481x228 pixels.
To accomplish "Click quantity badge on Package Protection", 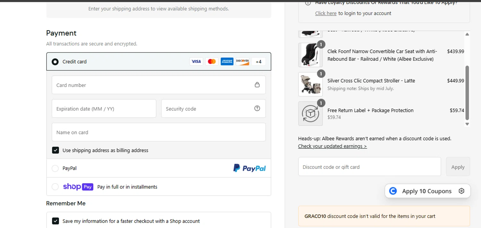I will [x=321, y=103].
